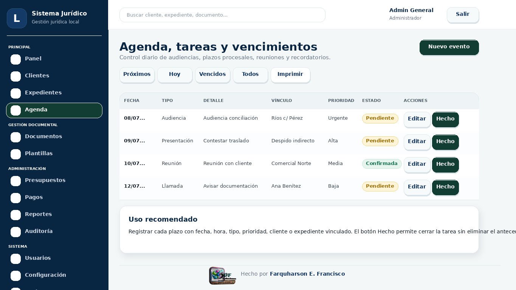Click the Confirmada status badge
Image resolution: width=516 pixels, height=290 pixels.
pyautogui.click(x=382, y=164)
